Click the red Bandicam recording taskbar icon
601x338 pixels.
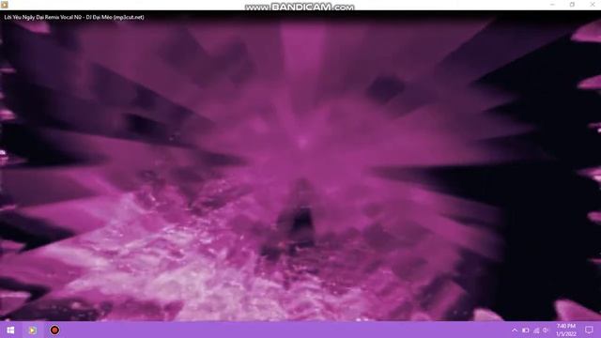click(54, 330)
